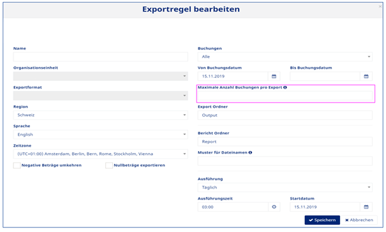Open the Zeitzone dropdown list

point(100,154)
